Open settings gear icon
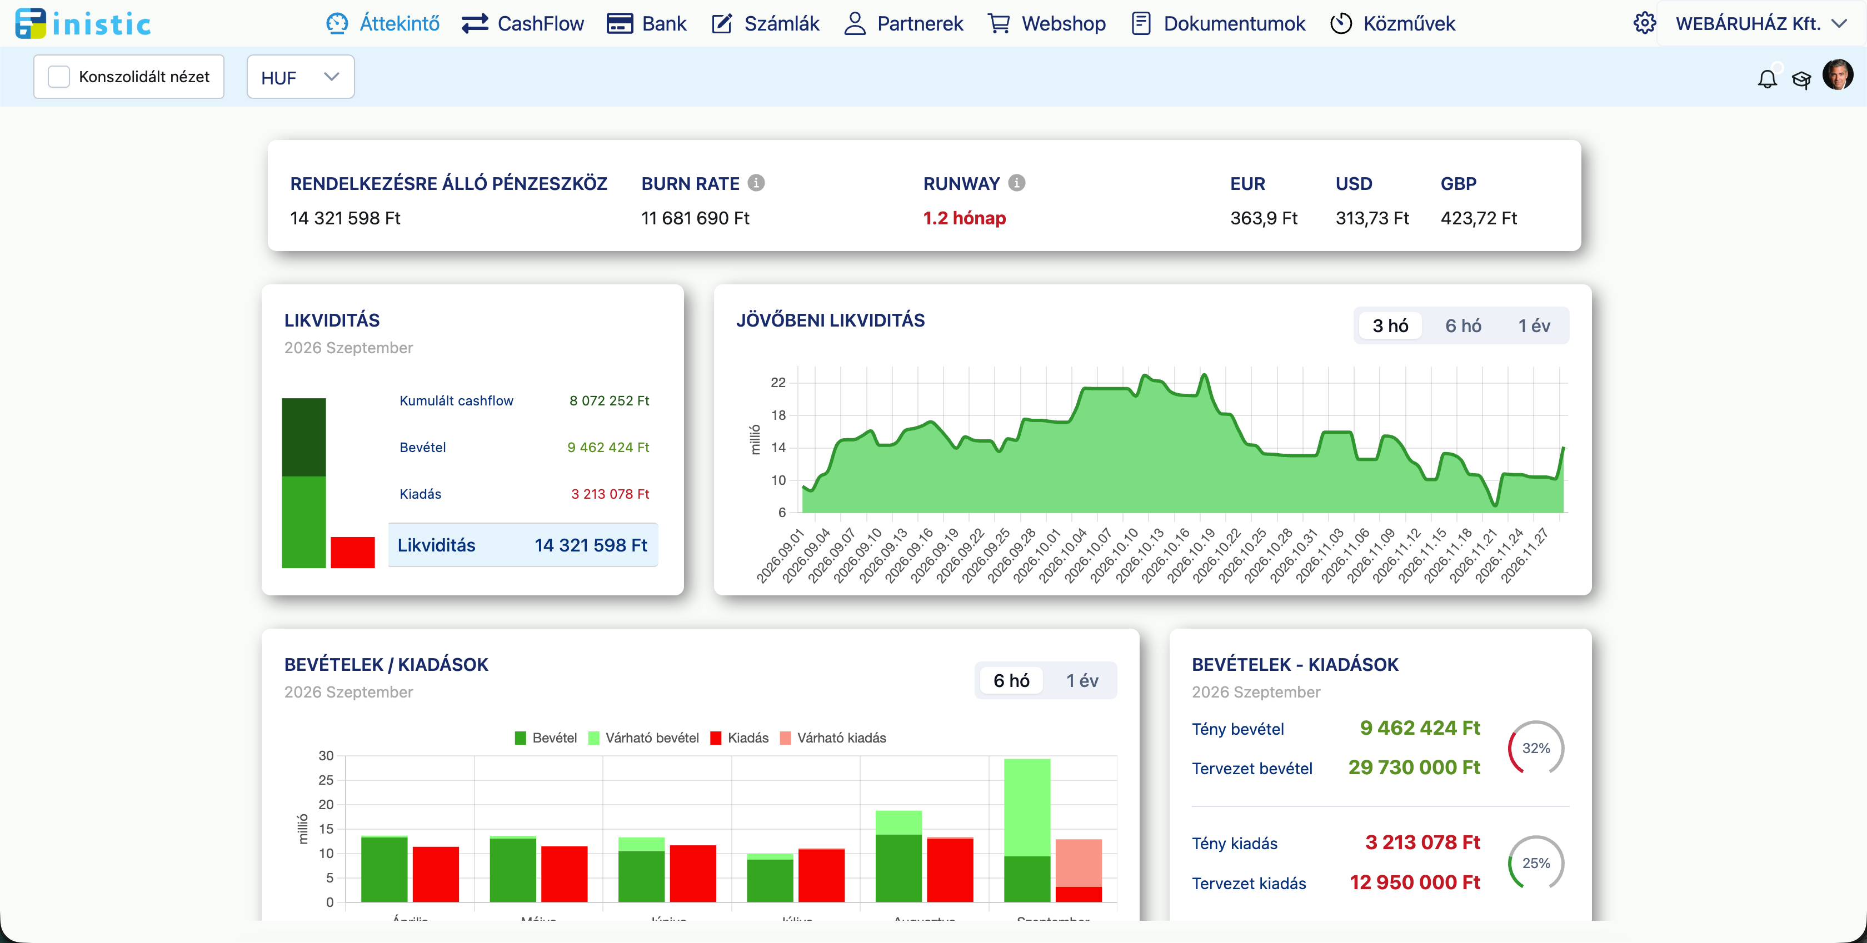 (x=1645, y=23)
